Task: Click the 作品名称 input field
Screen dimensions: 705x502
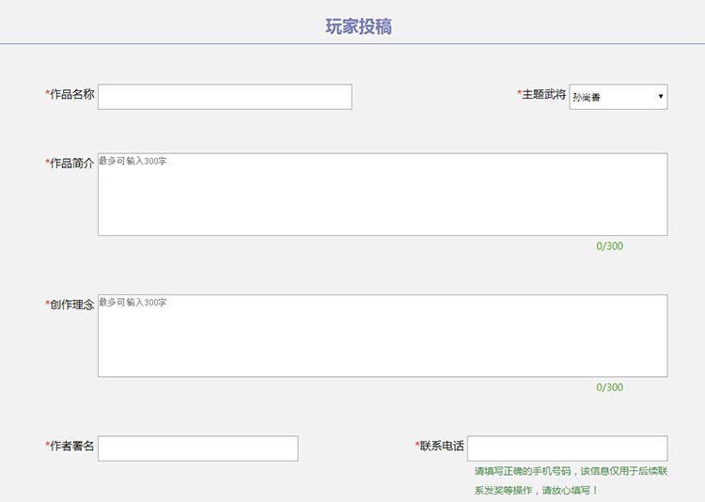Action: point(225,97)
